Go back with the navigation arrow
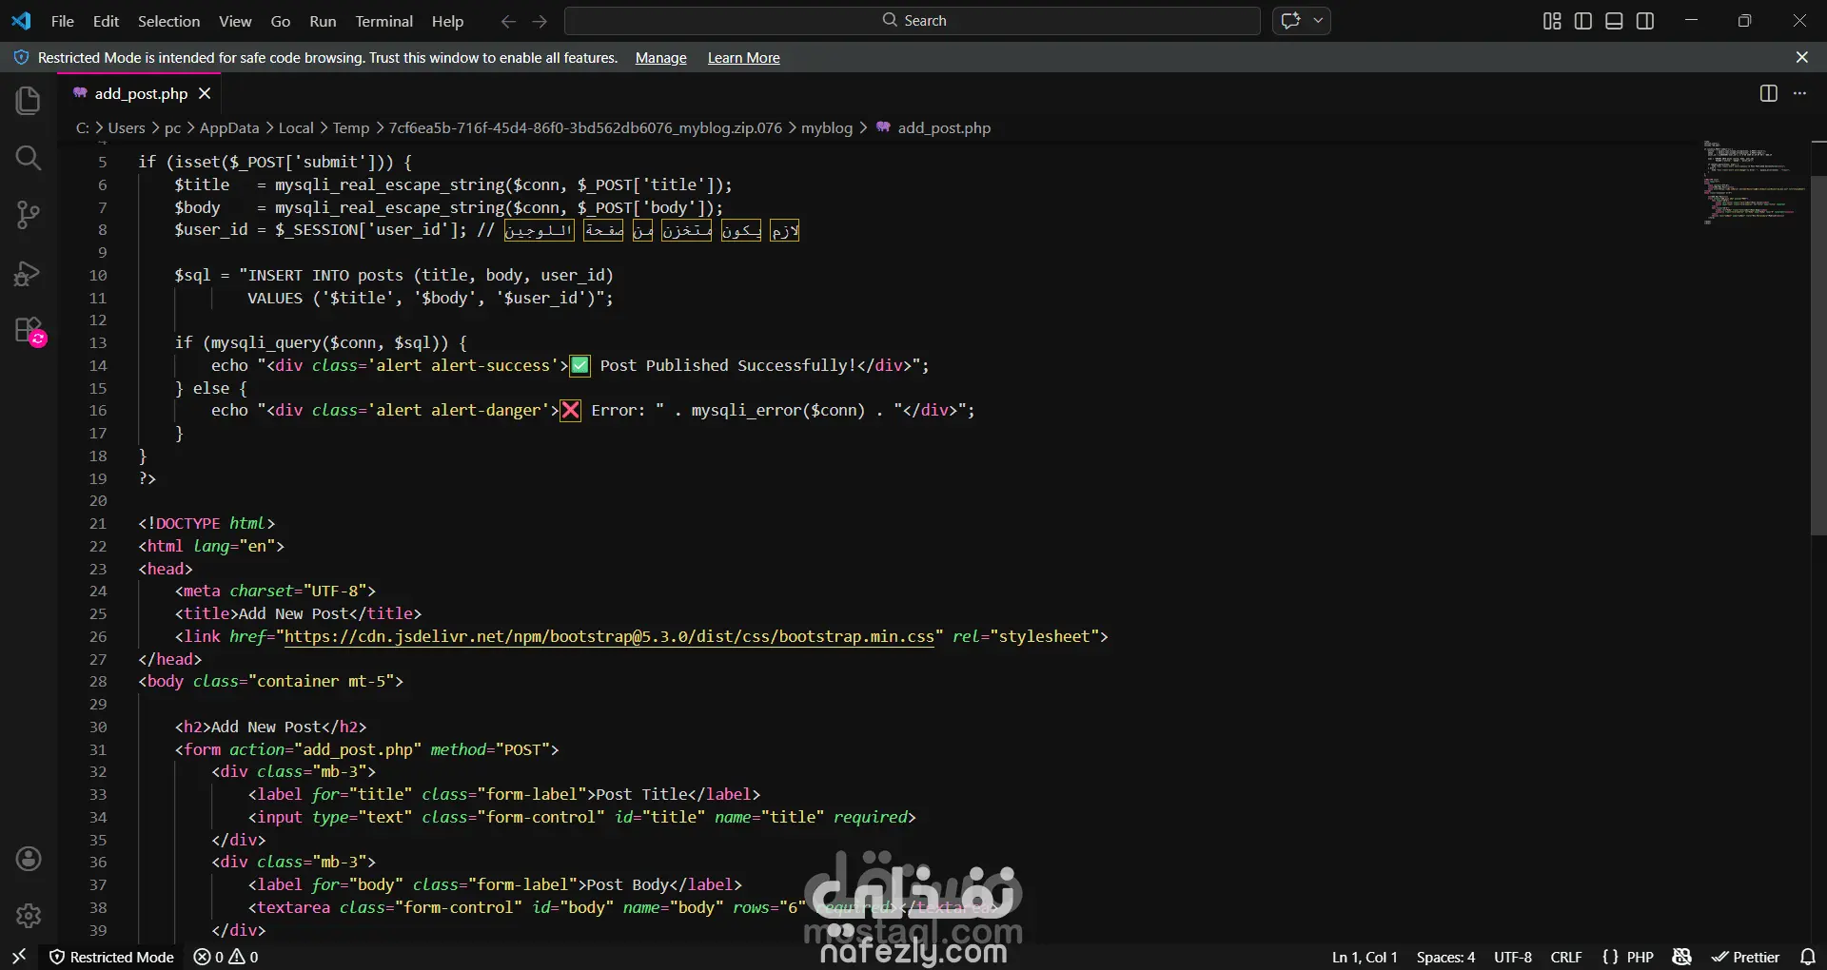Image resolution: width=1827 pixels, height=970 pixels. coord(509,21)
